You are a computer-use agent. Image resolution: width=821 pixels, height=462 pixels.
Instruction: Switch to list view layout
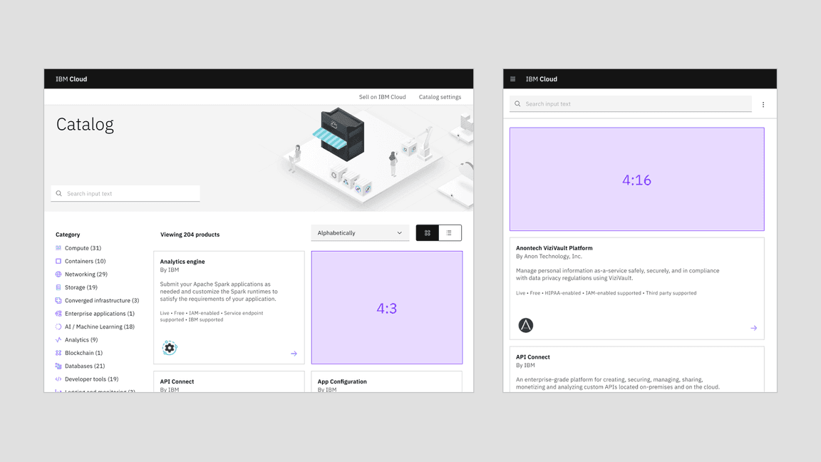coord(450,232)
